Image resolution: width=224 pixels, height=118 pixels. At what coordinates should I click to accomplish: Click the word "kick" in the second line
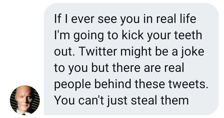(133, 35)
